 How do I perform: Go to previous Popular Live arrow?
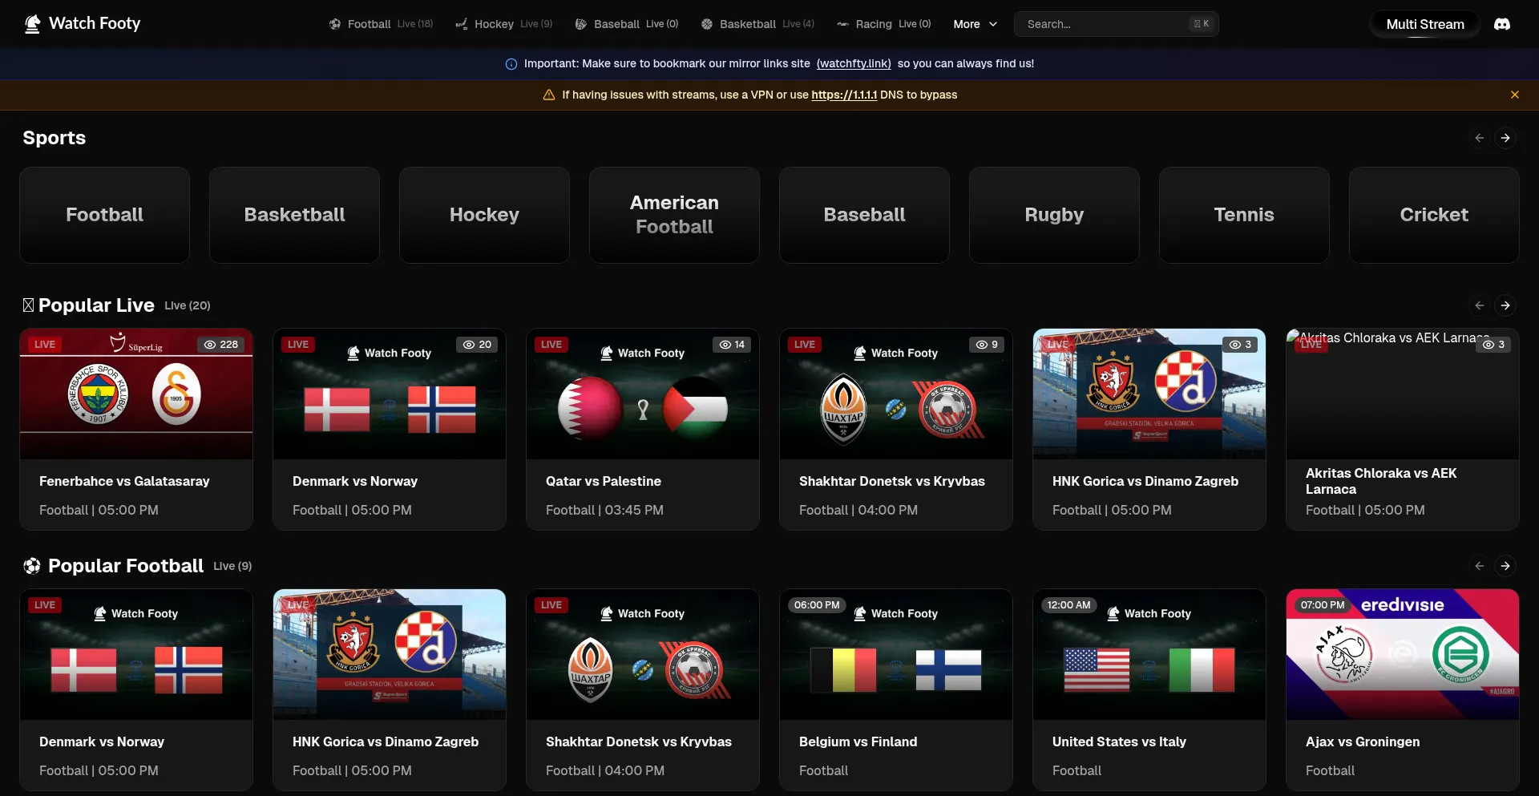tap(1480, 305)
